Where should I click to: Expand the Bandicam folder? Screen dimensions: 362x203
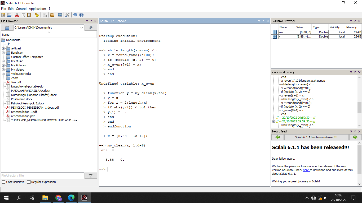click(3, 53)
